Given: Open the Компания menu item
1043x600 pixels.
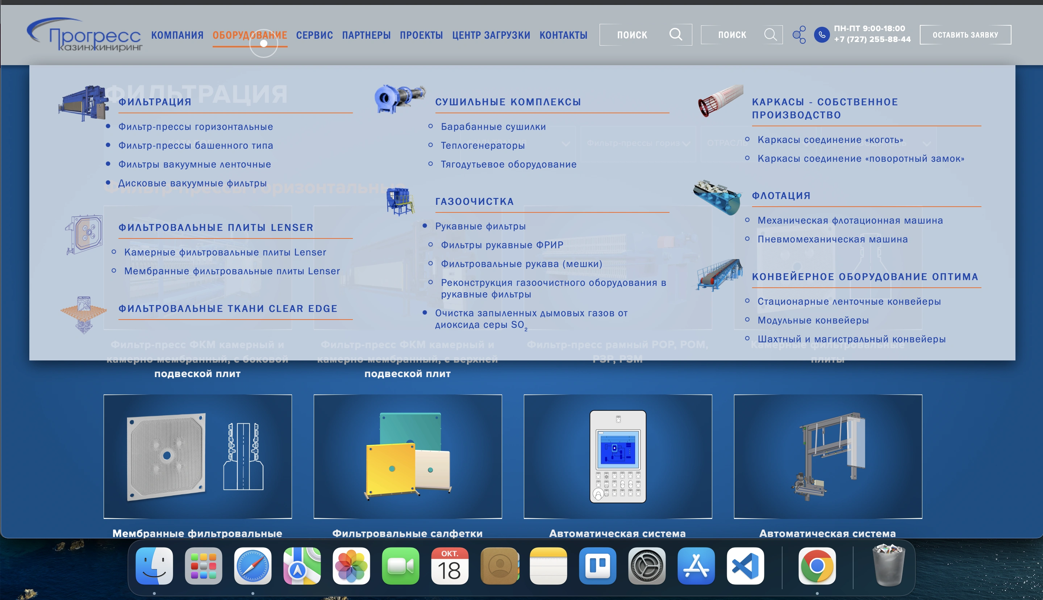Looking at the screenshot, I should point(178,35).
